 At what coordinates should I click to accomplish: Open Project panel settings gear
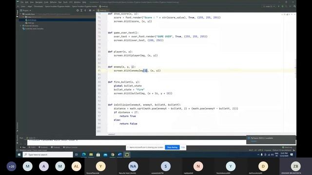tap(90, 10)
